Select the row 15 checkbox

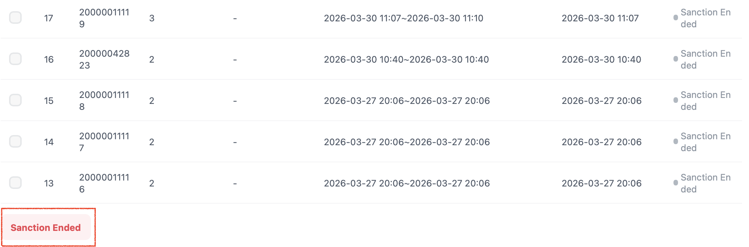pos(15,100)
